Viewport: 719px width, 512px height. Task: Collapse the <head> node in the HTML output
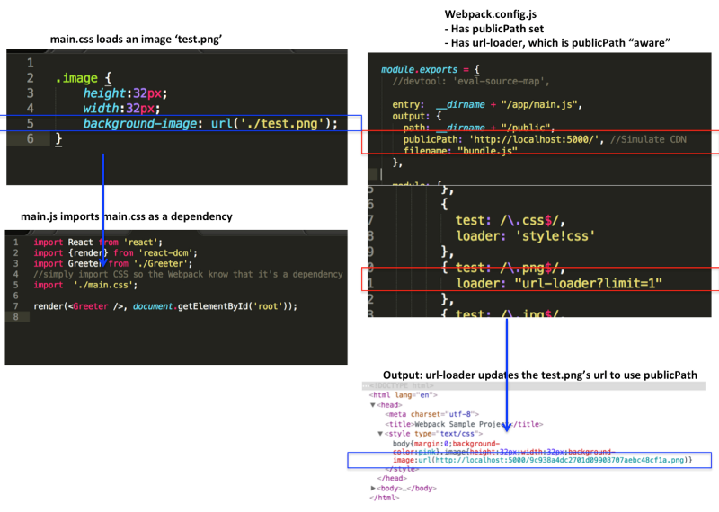[x=372, y=405]
